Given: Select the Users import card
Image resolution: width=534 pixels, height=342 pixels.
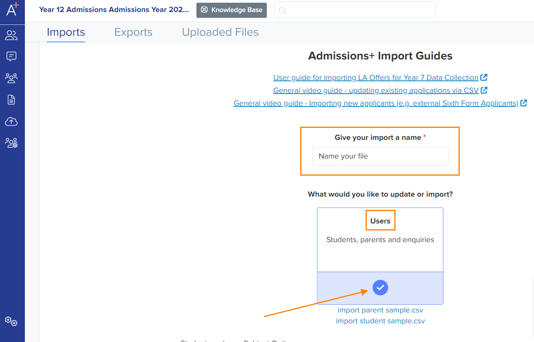Looking at the screenshot, I should point(380,256).
